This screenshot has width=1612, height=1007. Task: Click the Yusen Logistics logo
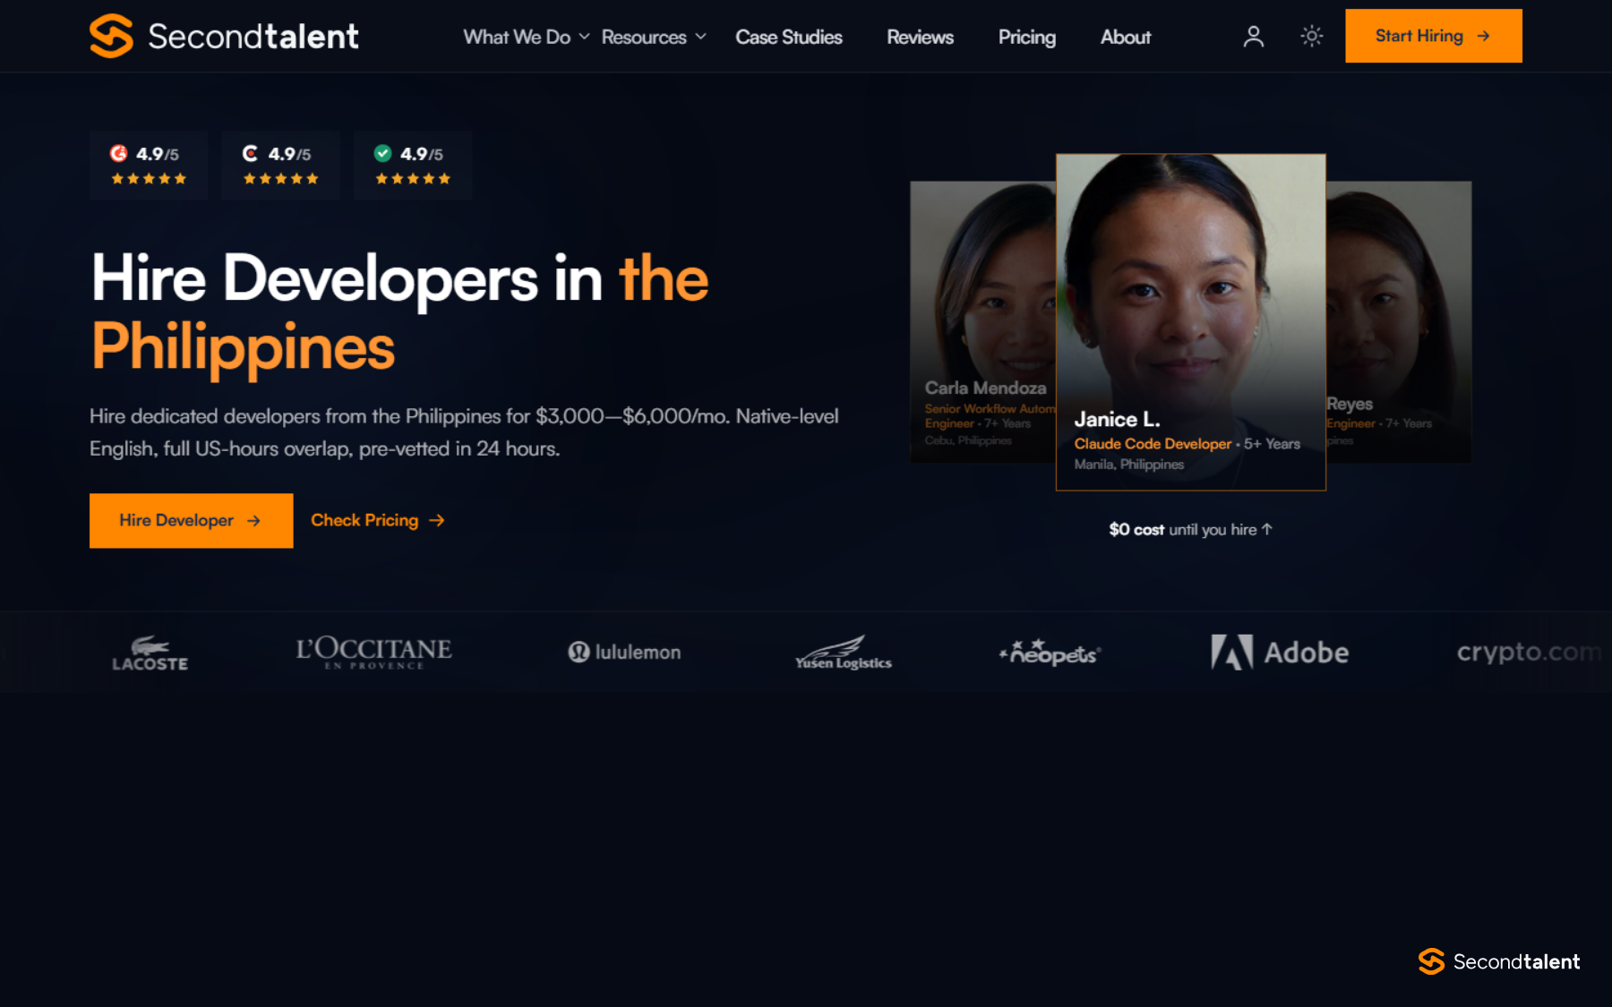pos(844,653)
